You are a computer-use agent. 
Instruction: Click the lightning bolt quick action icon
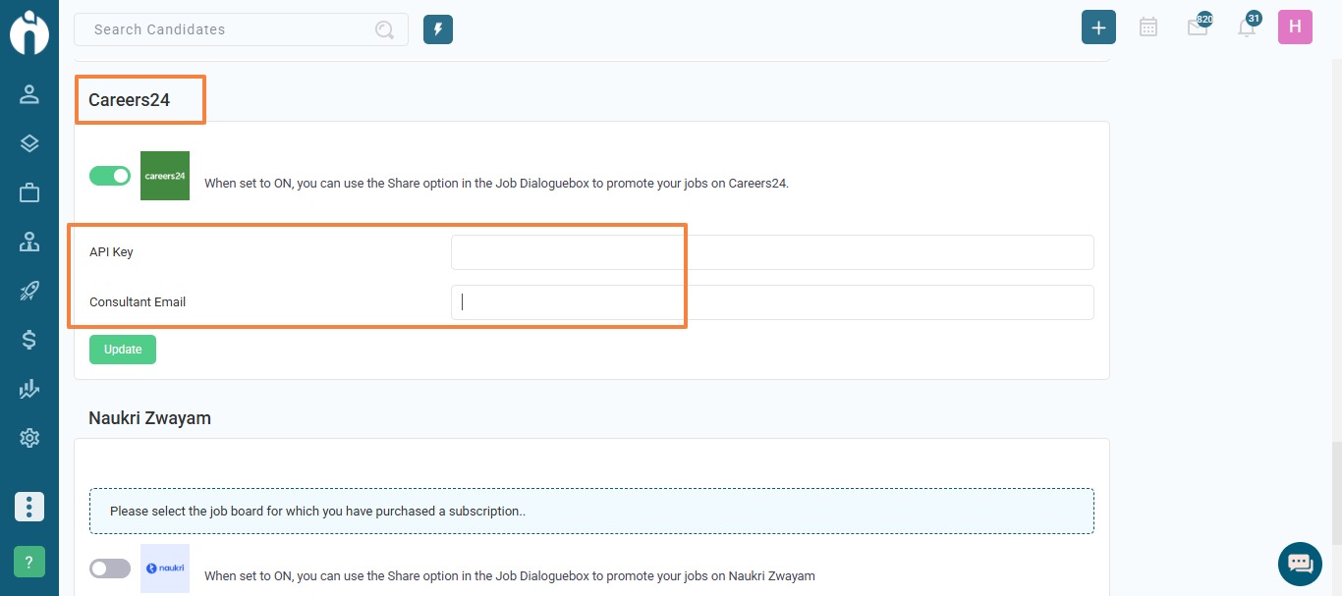pyautogui.click(x=438, y=29)
